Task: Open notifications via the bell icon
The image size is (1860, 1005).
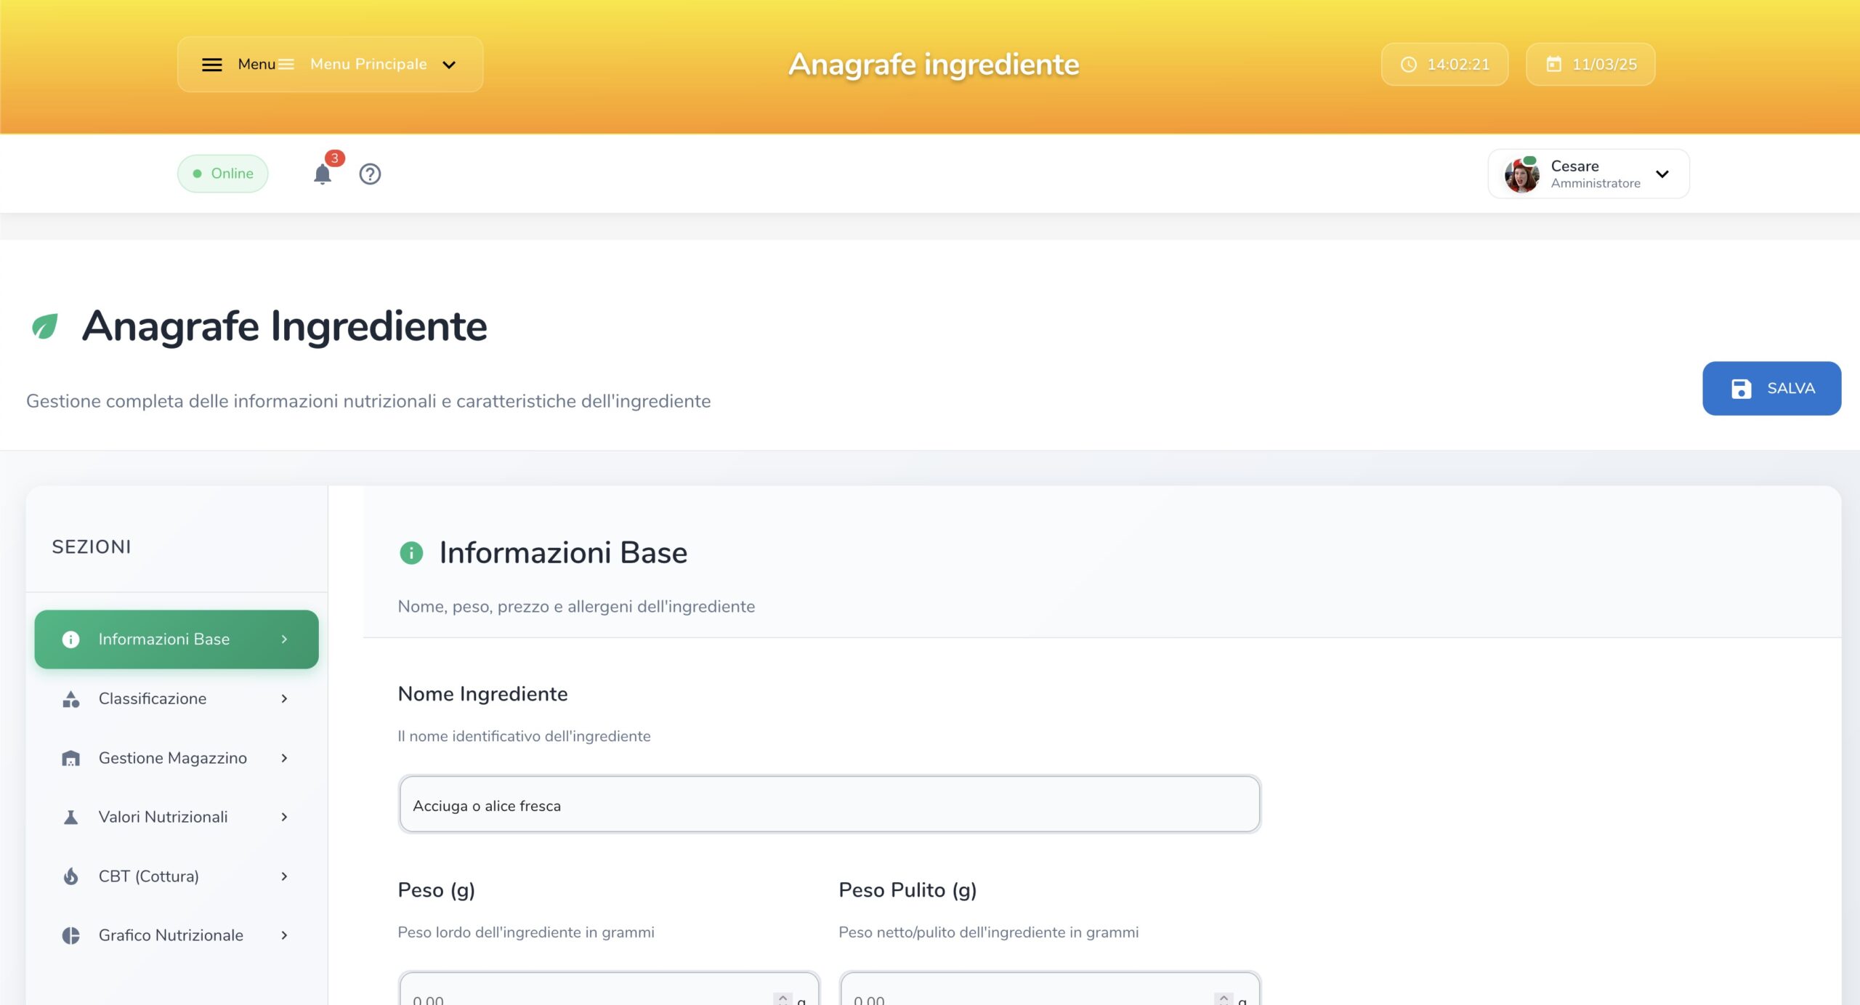Action: pyautogui.click(x=323, y=174)
